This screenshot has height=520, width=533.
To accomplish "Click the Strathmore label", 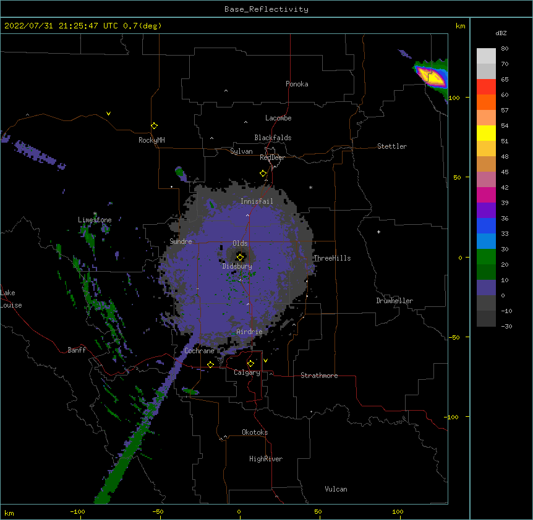I will tap(319, 375).
